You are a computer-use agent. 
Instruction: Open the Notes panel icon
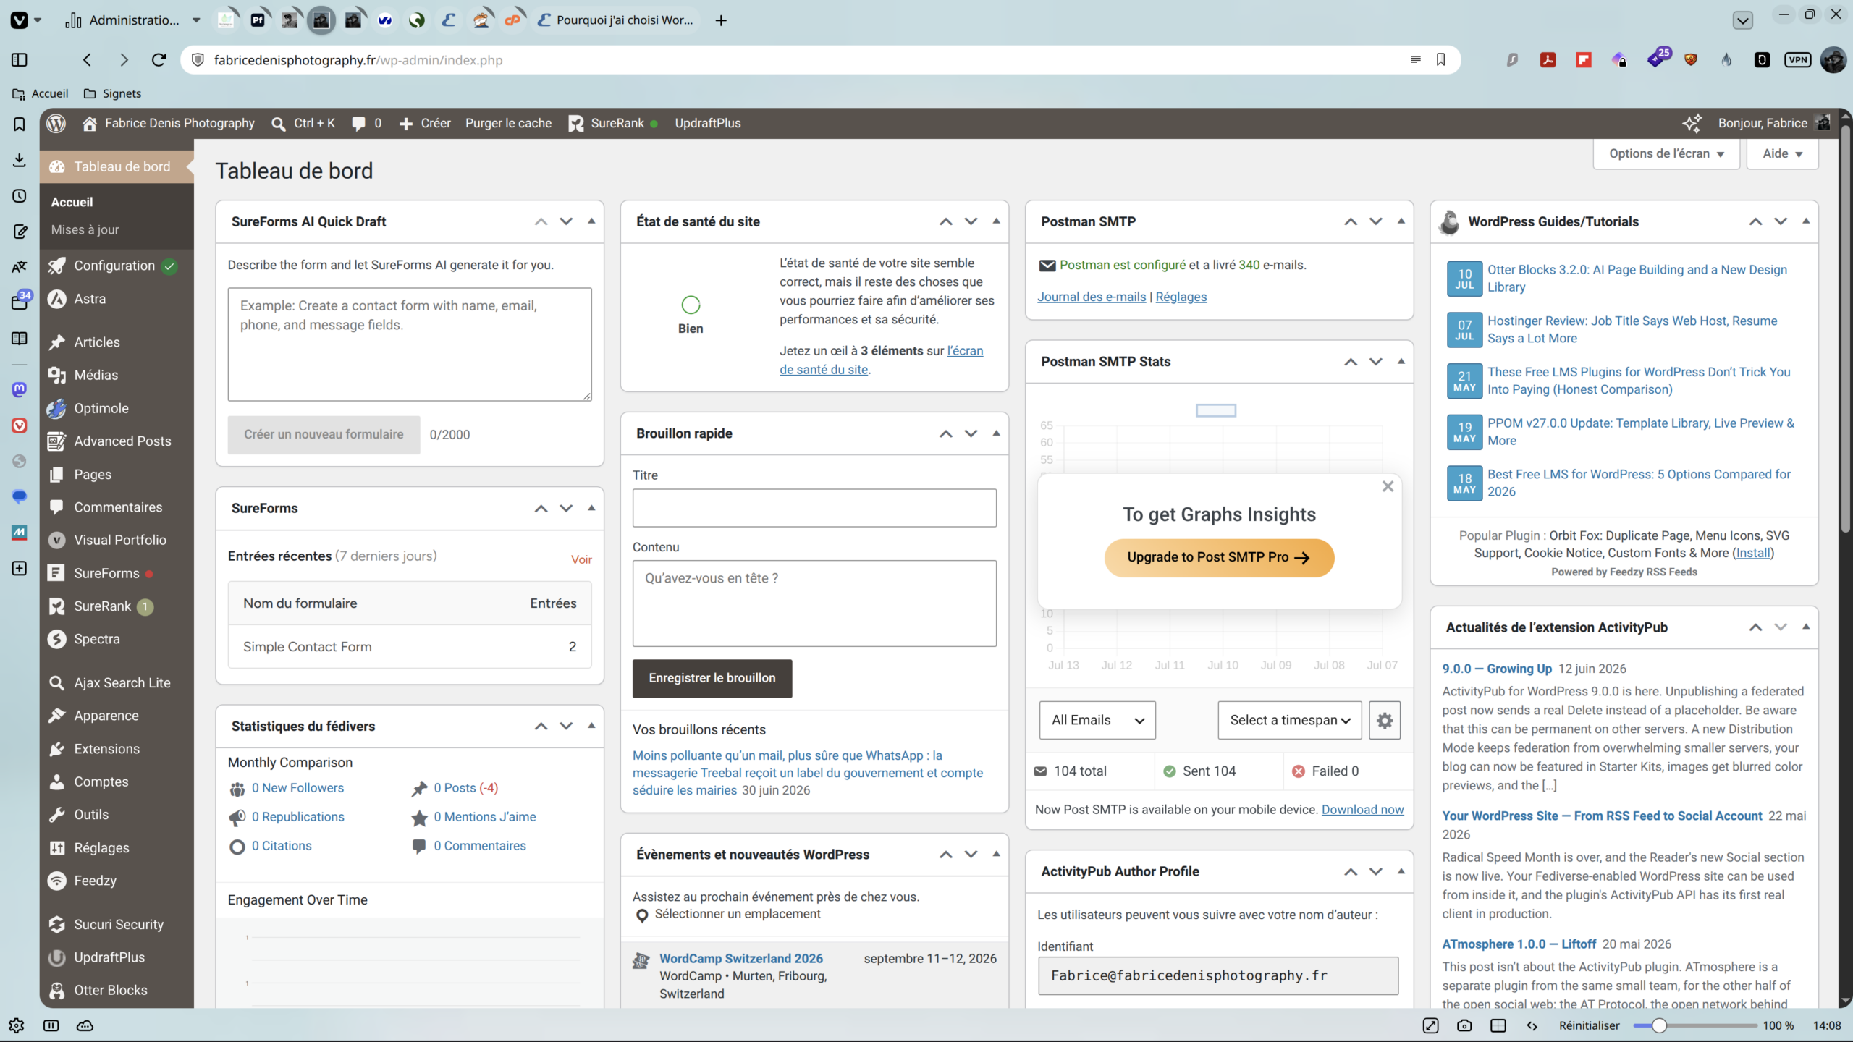[20, 232]
